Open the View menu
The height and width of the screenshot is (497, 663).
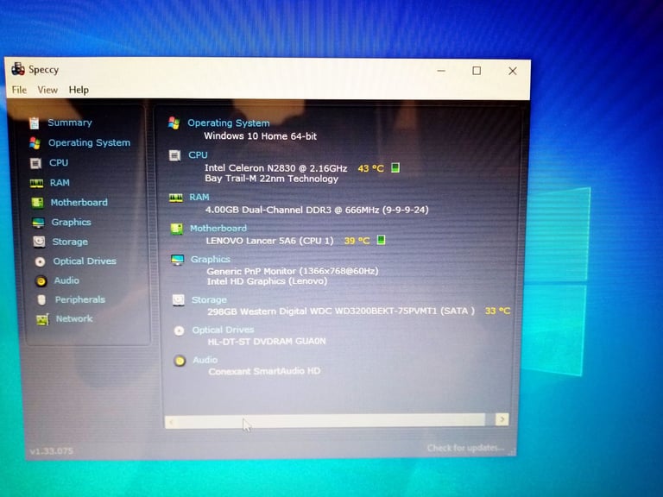coord(47,90)
